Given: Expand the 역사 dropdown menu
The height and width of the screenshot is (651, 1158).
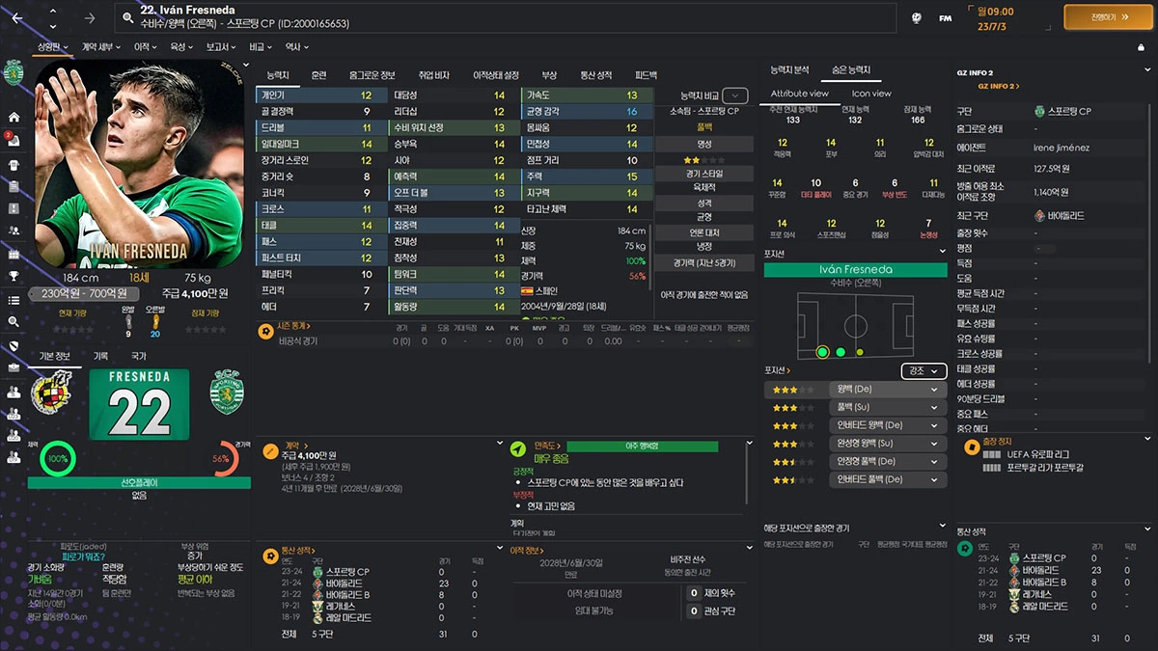Looking at the screenshot, I should pyautogui.click(x=298, y=46).
